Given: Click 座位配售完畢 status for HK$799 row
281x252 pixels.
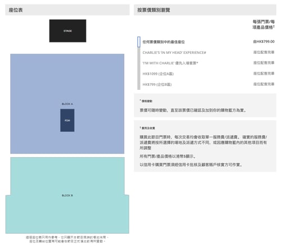Looking at the screenshot, I should coord(264,84).
